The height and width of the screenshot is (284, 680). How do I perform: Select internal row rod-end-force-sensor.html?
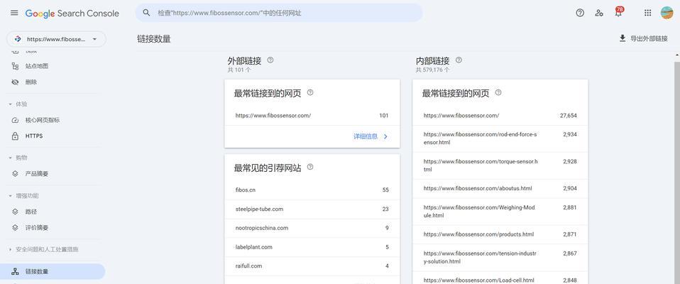500,138
